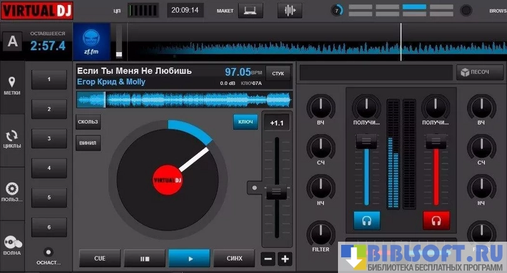Click the waveform icon in the top bar
This screenshot has height=273, width=507.
tap(289, 10)
